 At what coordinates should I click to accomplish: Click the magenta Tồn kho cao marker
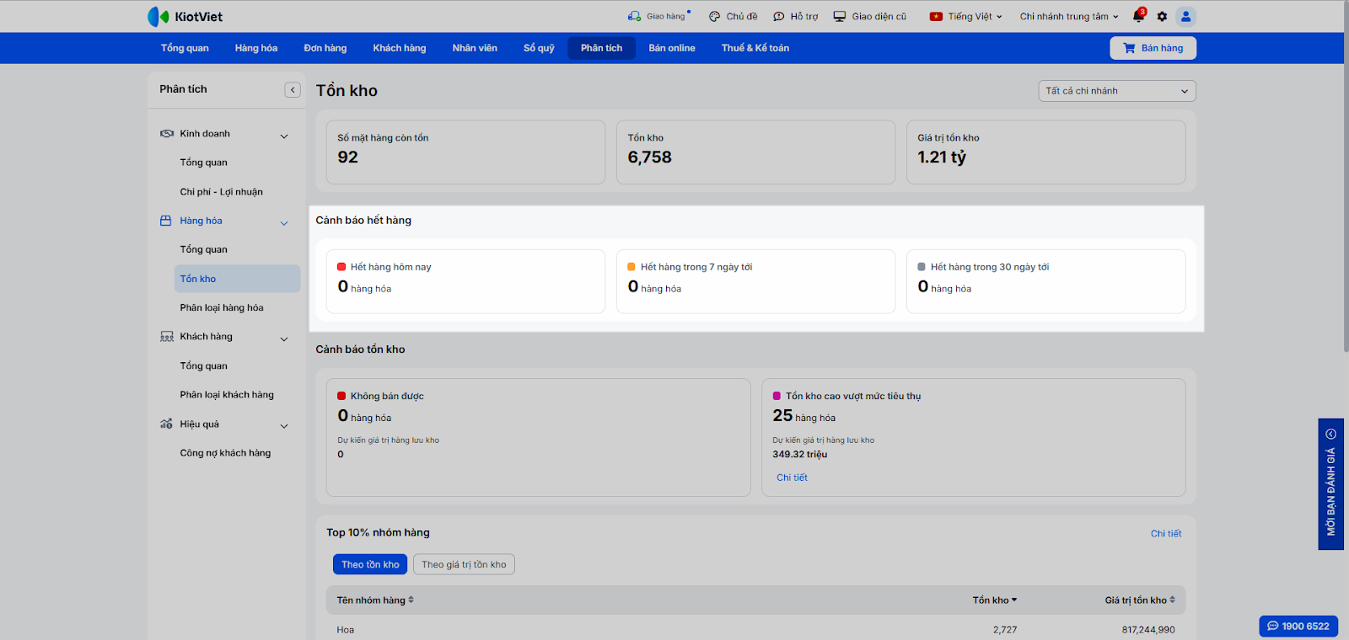(777, 396)
